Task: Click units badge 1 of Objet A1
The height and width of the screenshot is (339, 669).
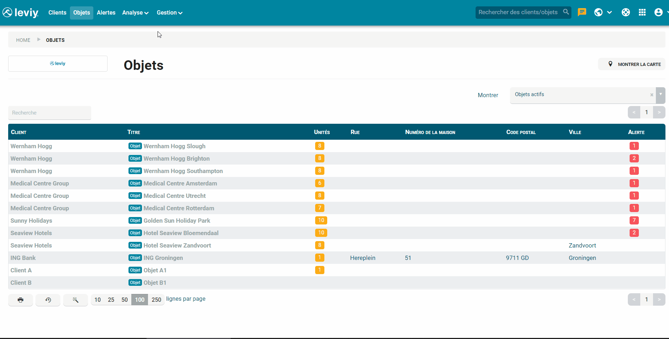Action: [x=320, y=270]
